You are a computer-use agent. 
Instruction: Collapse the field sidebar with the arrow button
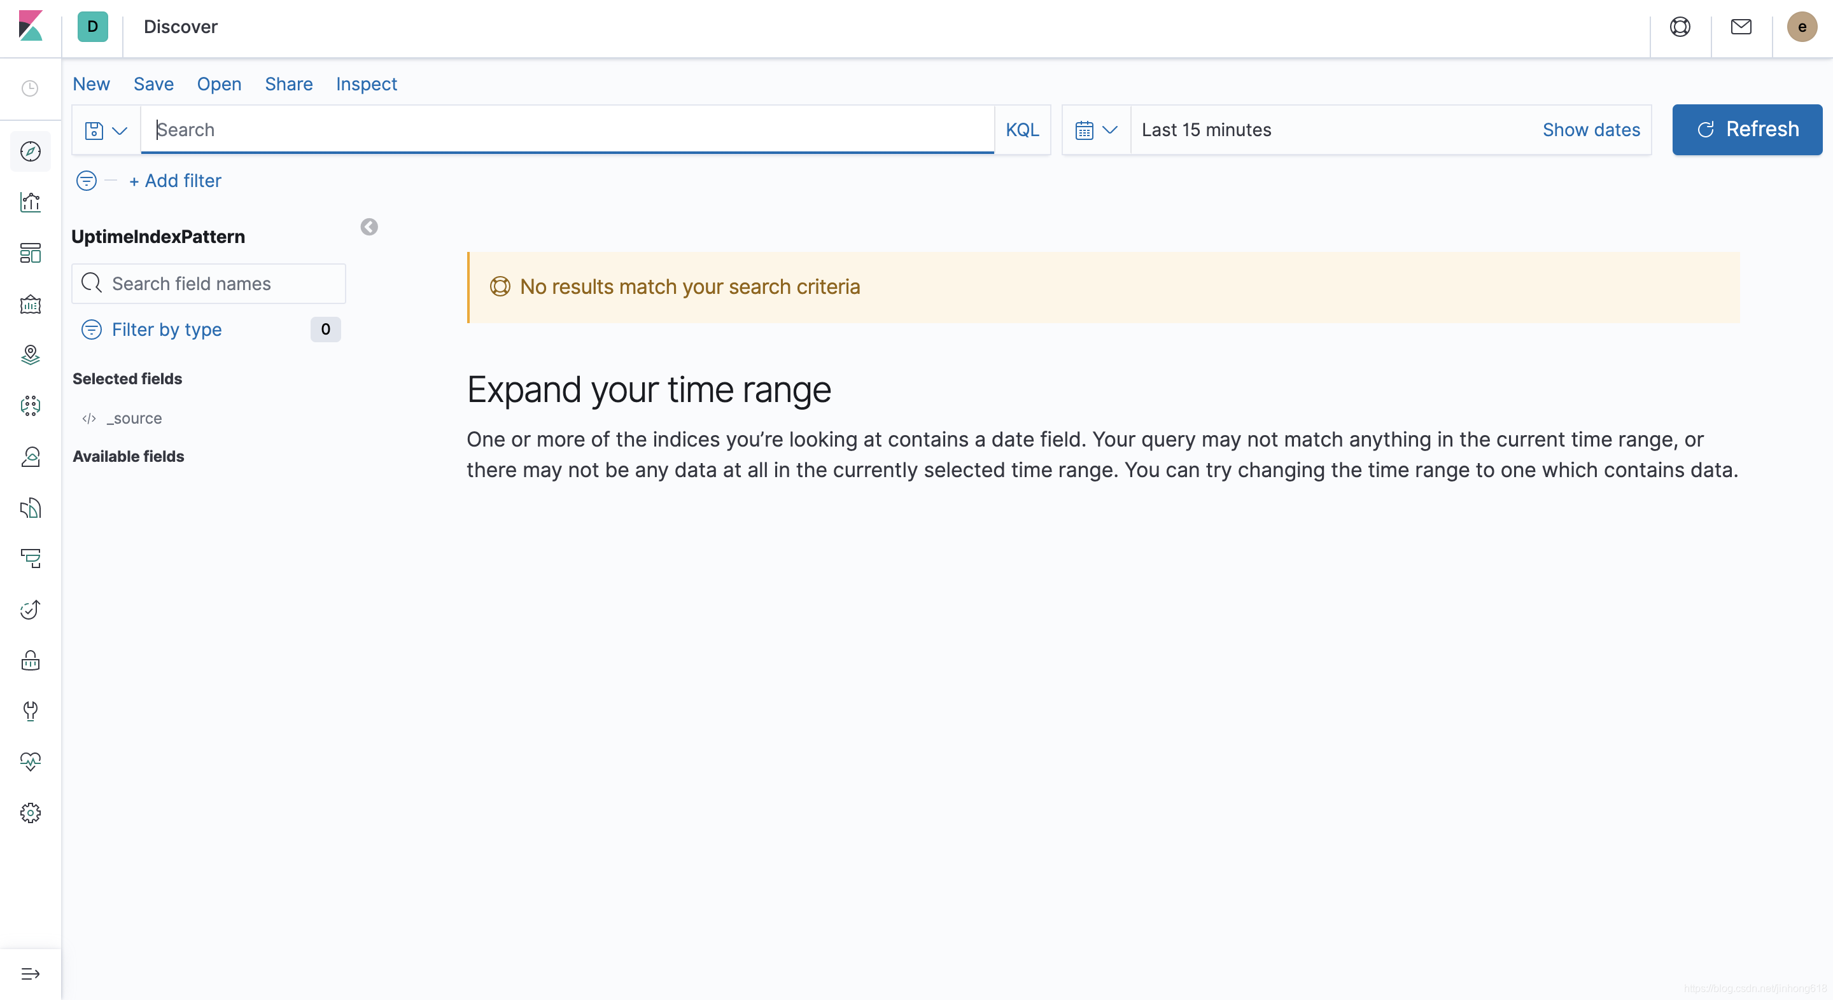coord(369,227)
